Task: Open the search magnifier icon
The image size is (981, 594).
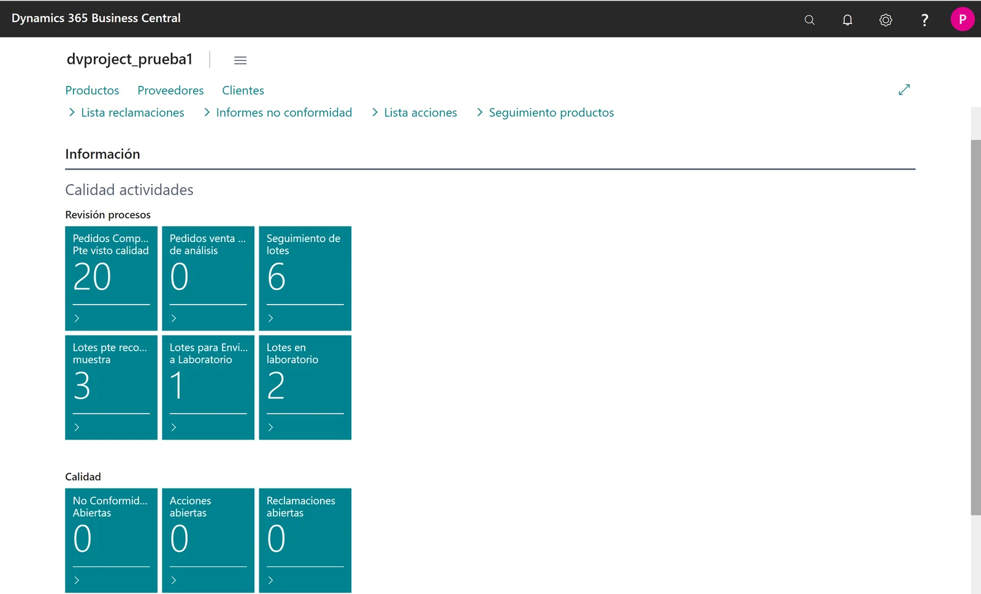Action: pyautogui.click(x=809, y=20)
